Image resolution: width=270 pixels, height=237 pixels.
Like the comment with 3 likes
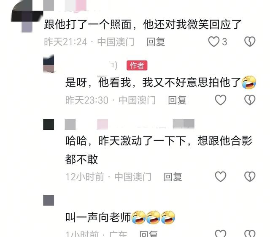coord(214,41)
